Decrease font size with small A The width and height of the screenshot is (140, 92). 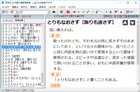[x=106, y=12]
